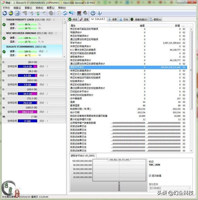
Task: Select the 累计的起停循环次数 row
Action: coord(128,119)
